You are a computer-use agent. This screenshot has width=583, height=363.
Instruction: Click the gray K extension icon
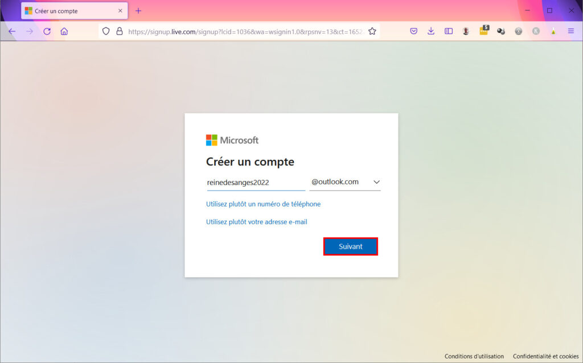(x=536, y=32)
